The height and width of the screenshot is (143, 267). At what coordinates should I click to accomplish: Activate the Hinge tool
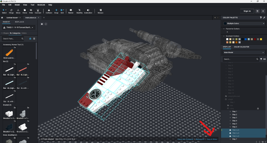point(11,11)
